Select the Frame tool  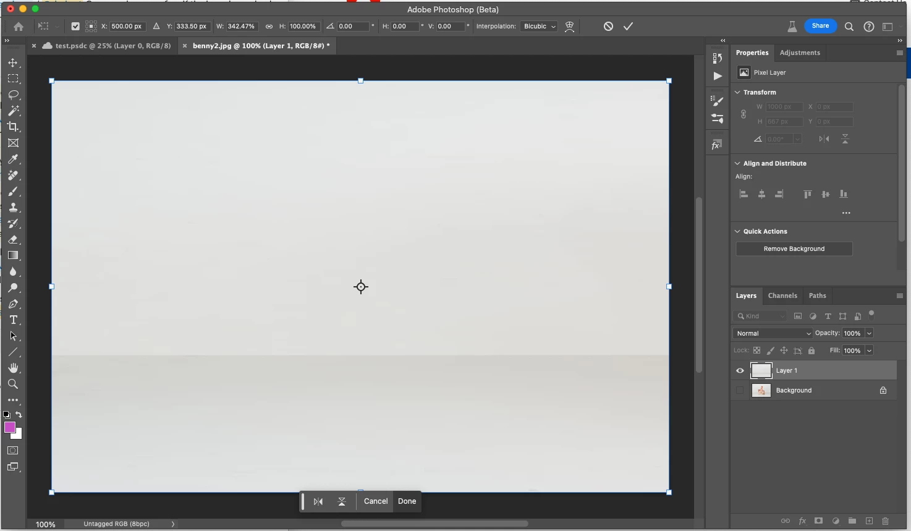tap(13, 143)
